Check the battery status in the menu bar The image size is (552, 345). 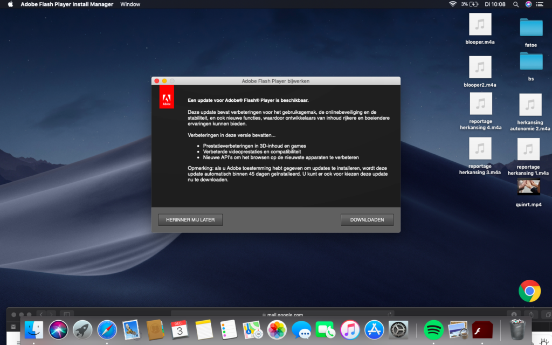pos(473,4)
